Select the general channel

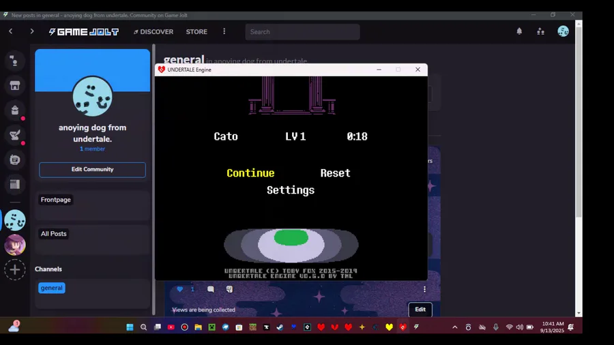(52, 288)
